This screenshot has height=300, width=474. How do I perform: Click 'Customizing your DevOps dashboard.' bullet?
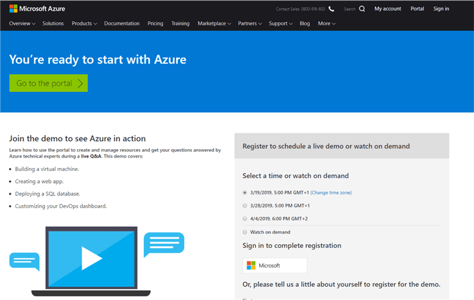pyautogui.click(x=61, y=206)
